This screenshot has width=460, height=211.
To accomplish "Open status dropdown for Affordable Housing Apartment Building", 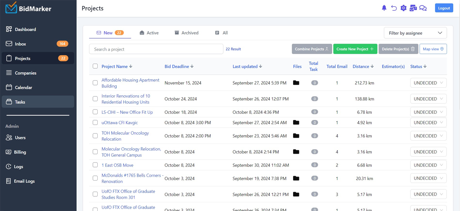I will point(428,83).
